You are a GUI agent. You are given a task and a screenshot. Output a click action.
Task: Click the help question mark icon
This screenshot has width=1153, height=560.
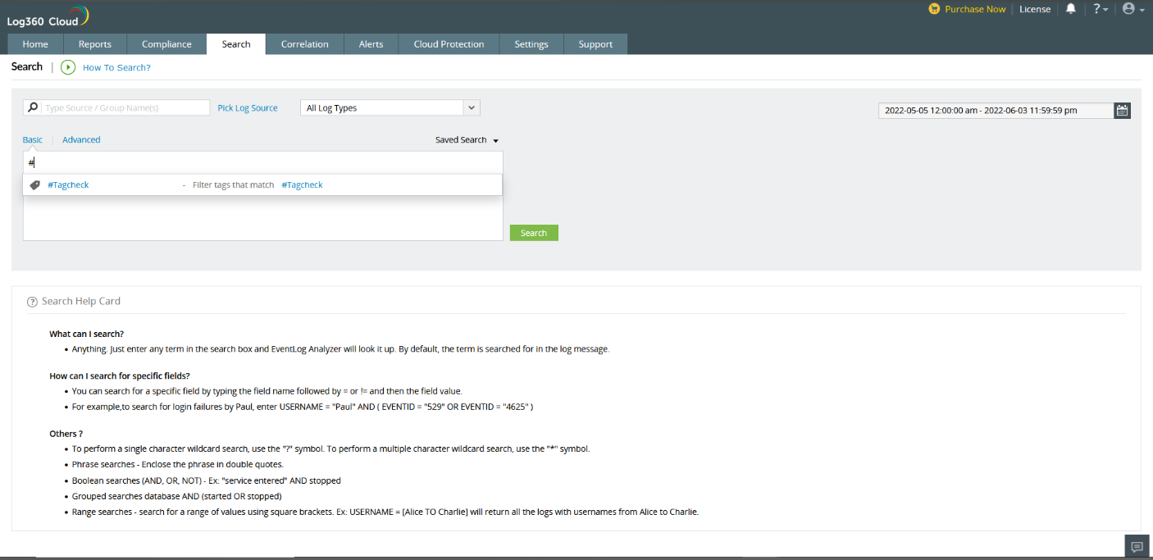[1098, 9]
